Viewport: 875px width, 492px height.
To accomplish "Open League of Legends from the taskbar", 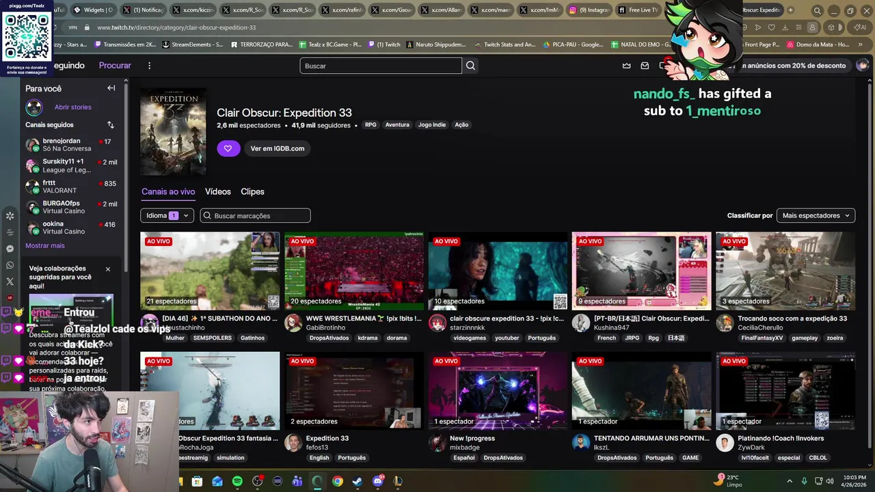I will 397,481.
